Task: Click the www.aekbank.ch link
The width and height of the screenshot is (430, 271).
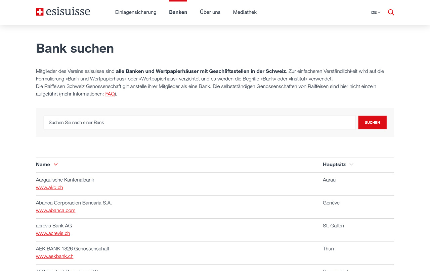Action: tap(54, 256)
